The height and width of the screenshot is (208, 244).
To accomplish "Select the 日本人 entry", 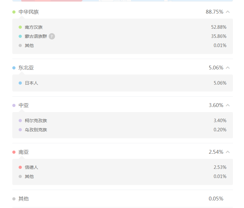I will click(x=31, y=83).
